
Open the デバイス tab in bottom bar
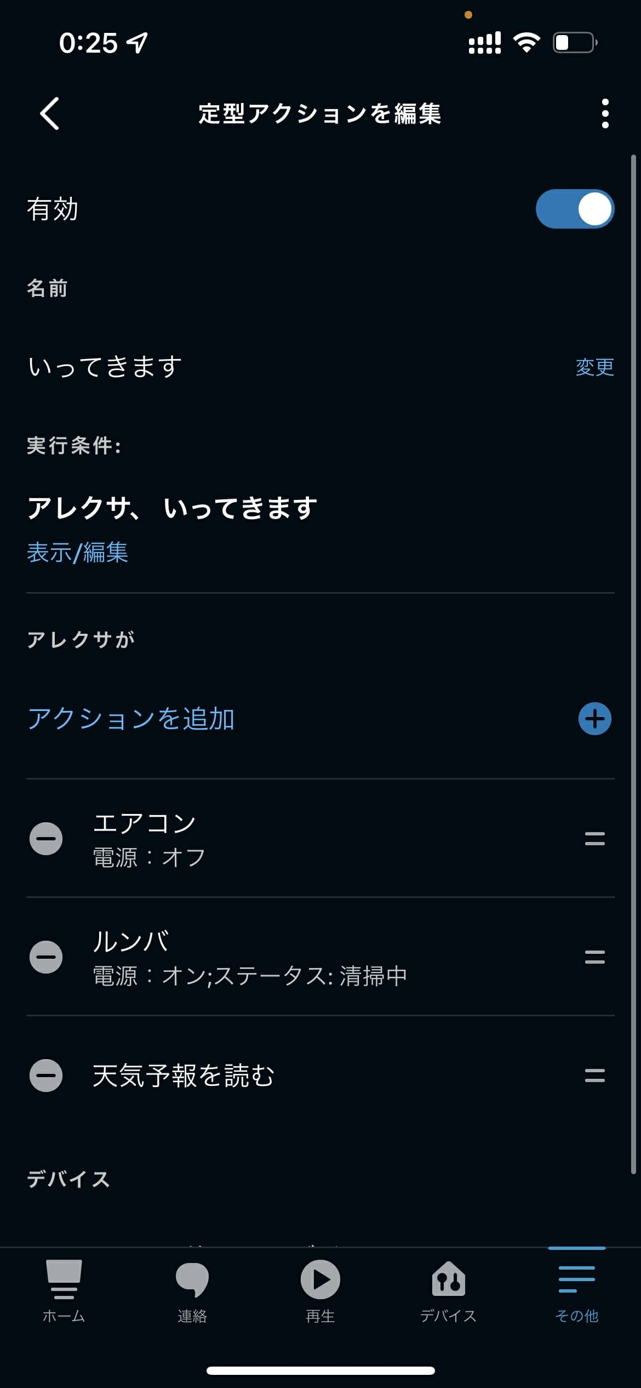click(x=449, y=1292)
